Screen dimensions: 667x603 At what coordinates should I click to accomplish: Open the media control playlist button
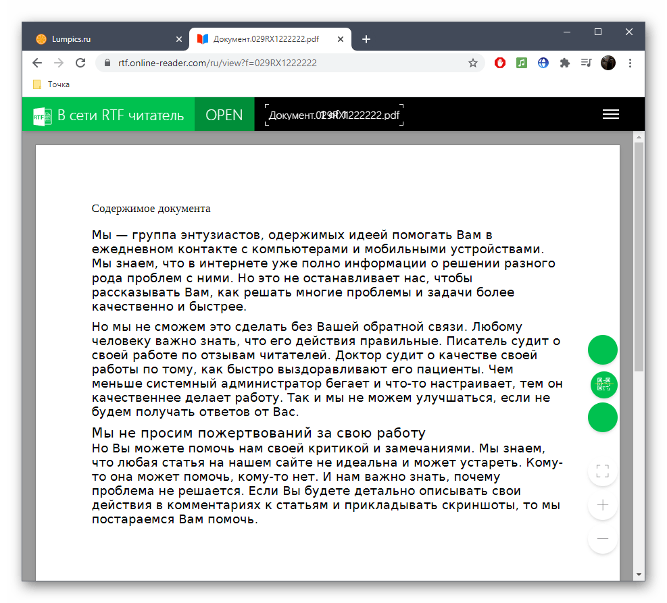586,63
